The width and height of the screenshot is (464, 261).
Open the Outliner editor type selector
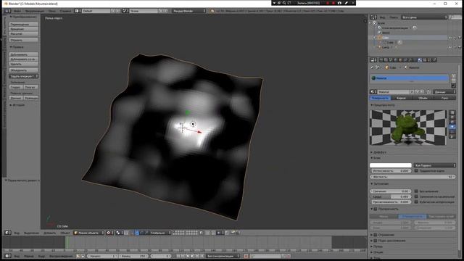pyautogui.click(x=373, y=17)
